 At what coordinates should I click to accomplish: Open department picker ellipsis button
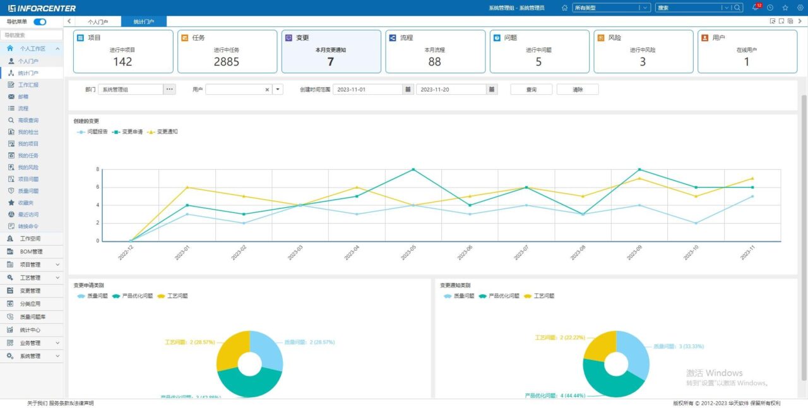pyautogui.click(x=169, y=90)
